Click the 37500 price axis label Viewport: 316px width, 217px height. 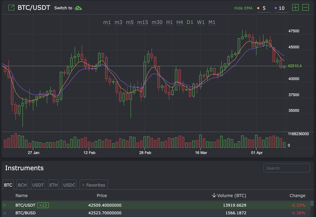(294, 95)
